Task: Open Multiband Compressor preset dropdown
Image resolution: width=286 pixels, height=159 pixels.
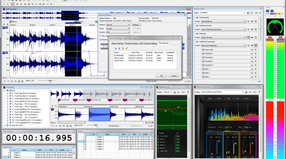Action: 245,45
